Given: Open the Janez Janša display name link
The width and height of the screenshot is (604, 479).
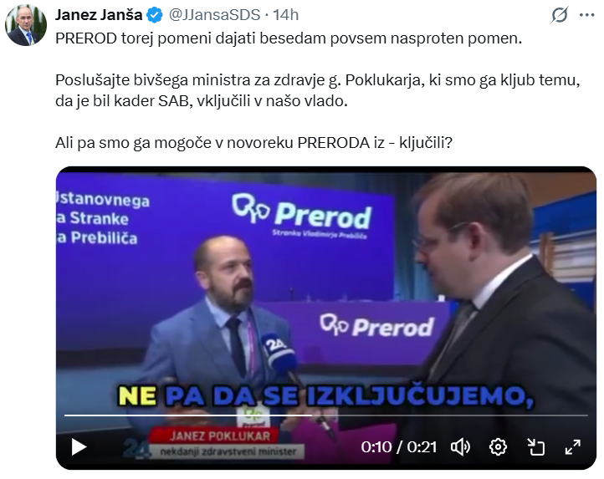Looking at the screenshot, I should pyautogui.click(x=99, y=15).
